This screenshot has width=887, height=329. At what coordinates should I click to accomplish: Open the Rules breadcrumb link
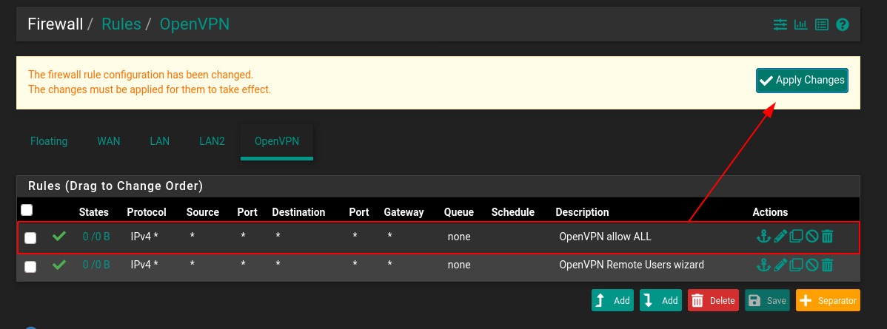point(121,24)
